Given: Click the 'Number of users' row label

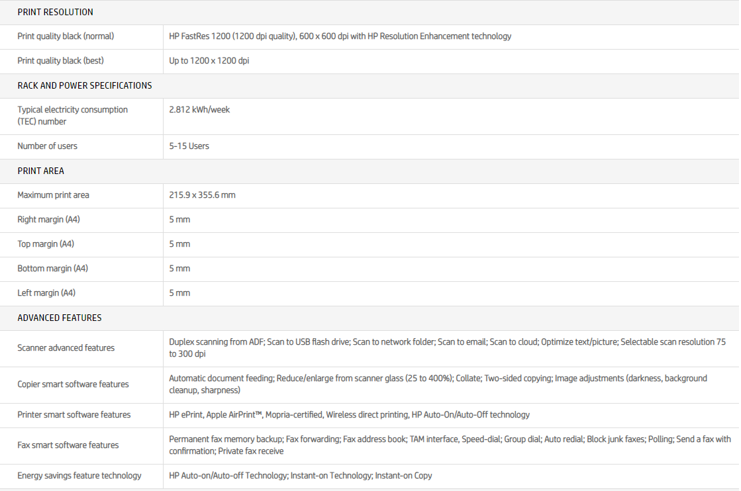Looking at the screenshot, I should 47,146.
